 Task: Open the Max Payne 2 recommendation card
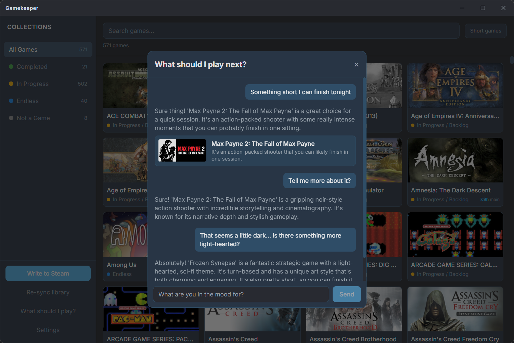click(255, 151)
